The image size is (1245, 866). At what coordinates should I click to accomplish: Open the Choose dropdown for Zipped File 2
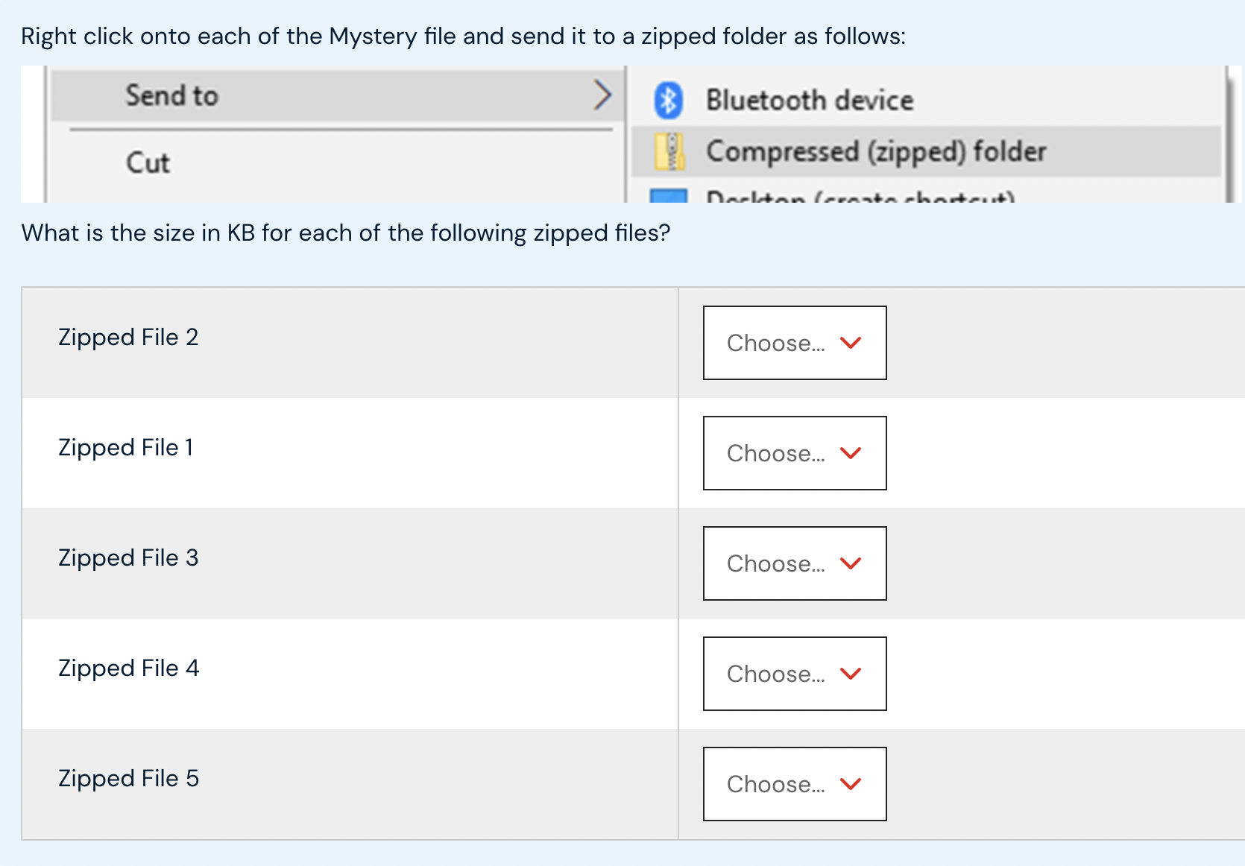(x=794, y=343)
